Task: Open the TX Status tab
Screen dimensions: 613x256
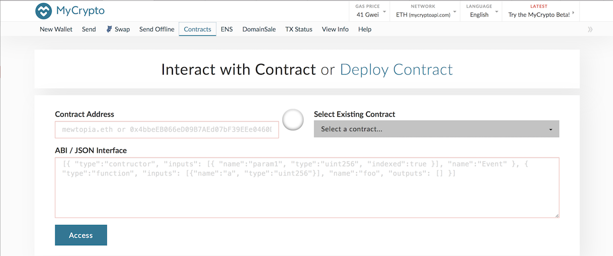Action: [x=299, y=29]
